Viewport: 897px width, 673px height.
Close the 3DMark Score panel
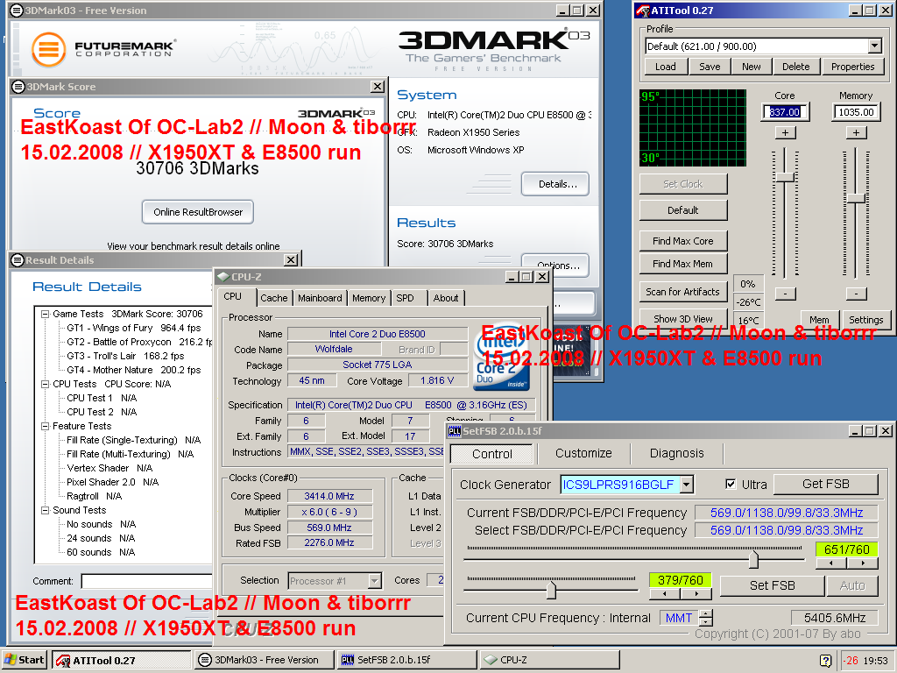377,87
